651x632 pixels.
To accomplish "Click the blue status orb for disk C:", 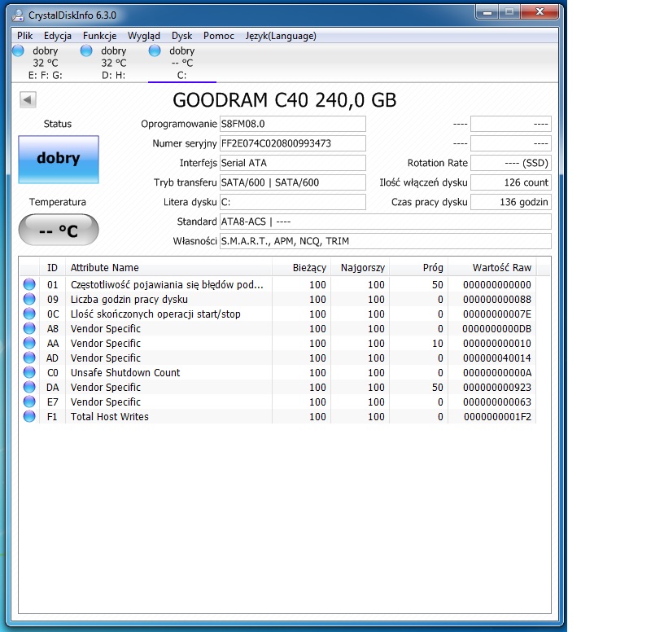I will coord(155,50).
